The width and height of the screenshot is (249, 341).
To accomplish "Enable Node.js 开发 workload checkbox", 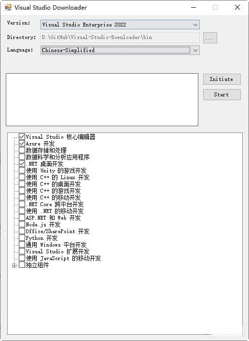I will 22,224.
